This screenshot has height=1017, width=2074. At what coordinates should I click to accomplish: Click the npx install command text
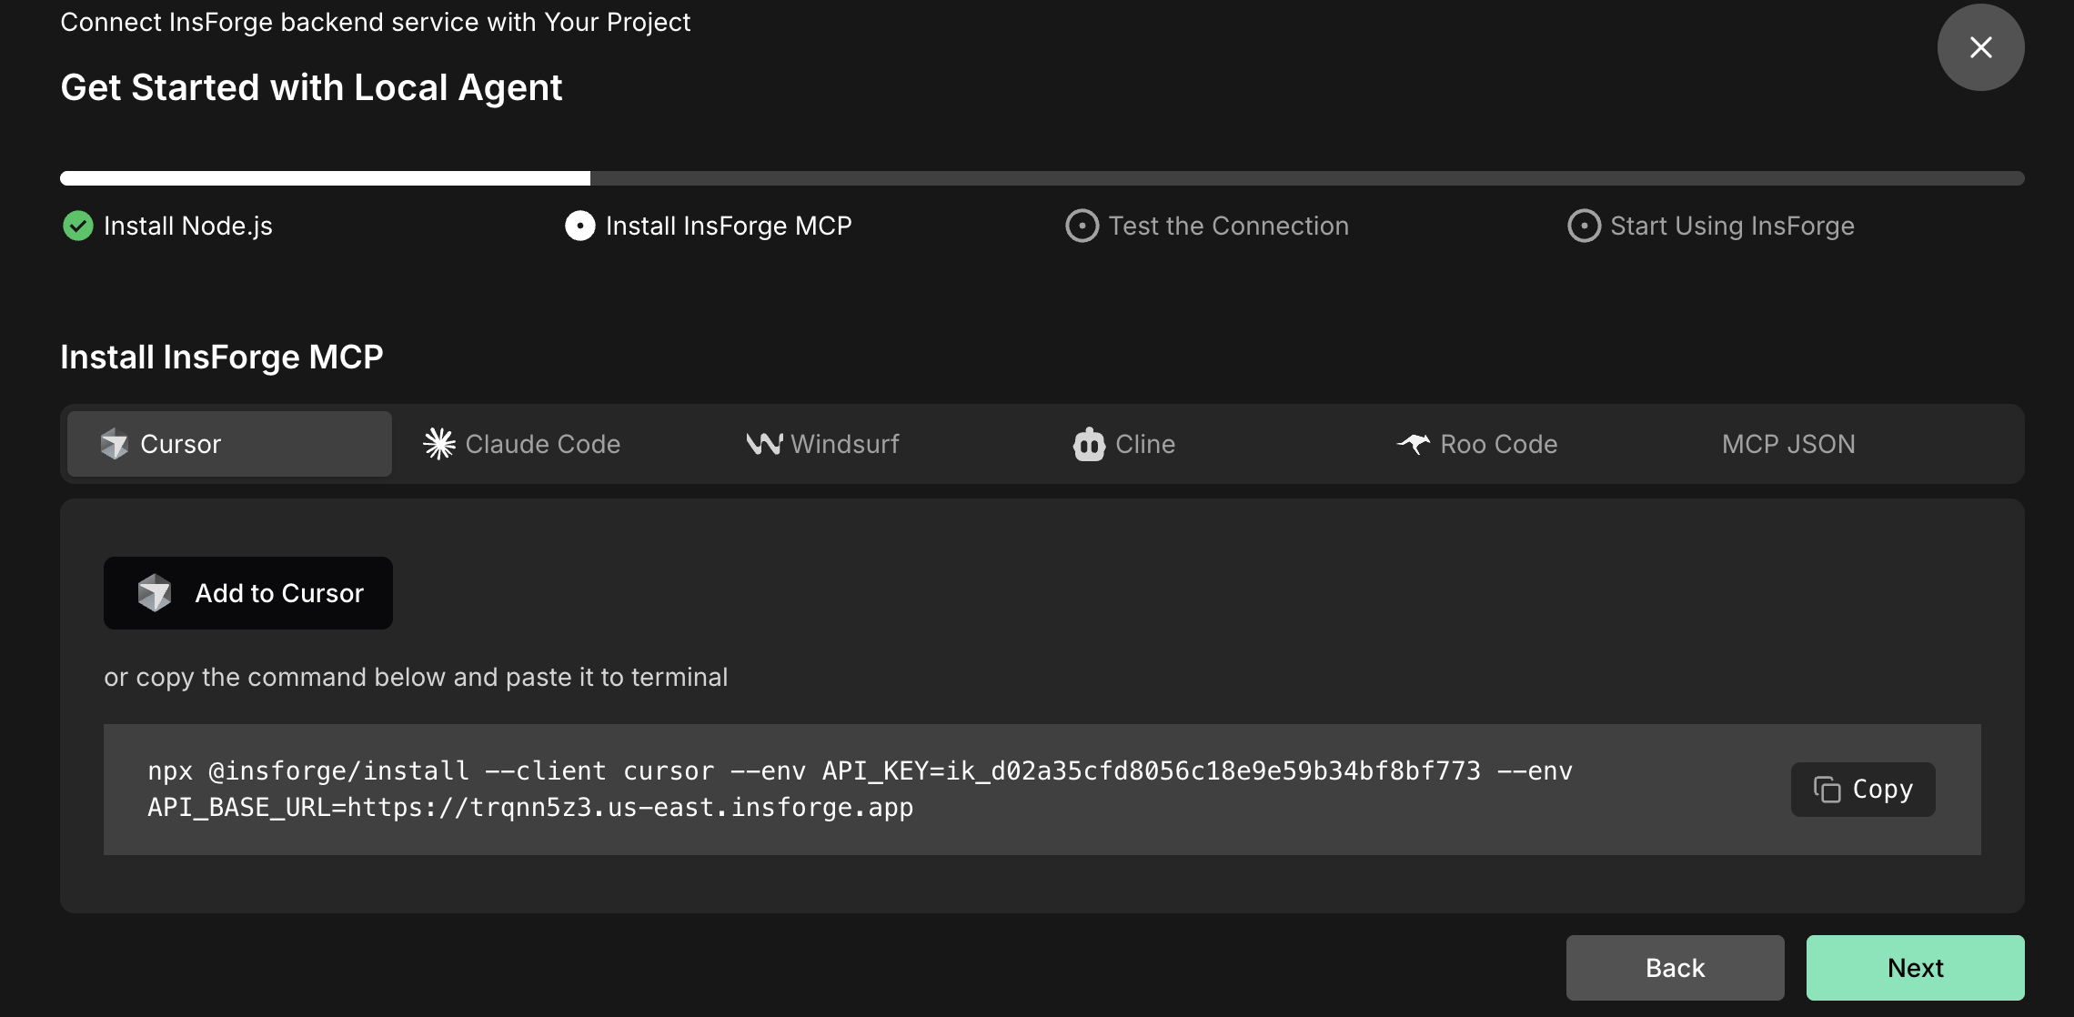click(859, 789)
